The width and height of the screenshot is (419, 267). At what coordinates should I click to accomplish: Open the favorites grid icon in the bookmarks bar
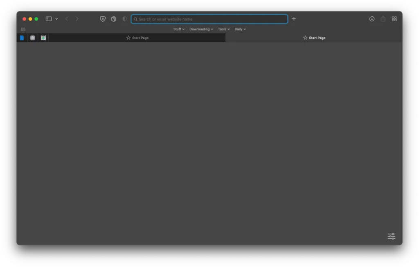click(23, 29)
